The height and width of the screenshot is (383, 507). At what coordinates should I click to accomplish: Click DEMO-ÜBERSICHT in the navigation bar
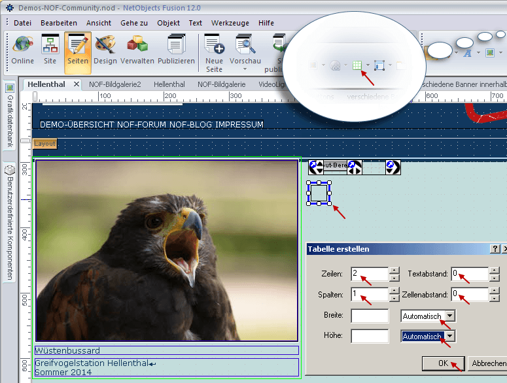(x=77, y=125)
